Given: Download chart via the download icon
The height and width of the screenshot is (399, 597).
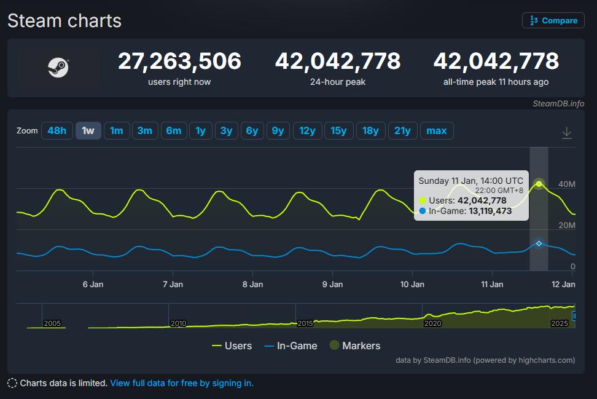Looking at the screenshot, I should [x=566, y=133].
